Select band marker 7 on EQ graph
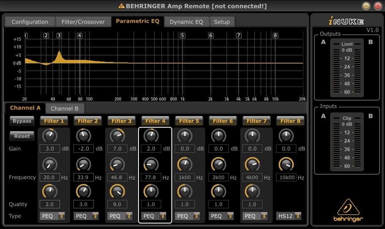This screenshot has height=229, width=385. click(x=239, y=35)
